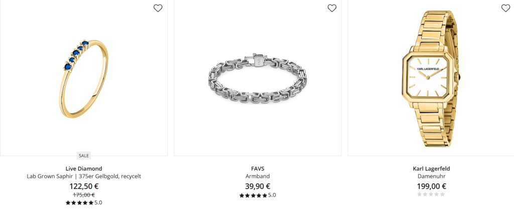This screenshot has width=514, height=209.
Task: Add Live Diamond ring to wishlist
Action: click(158, 8)
